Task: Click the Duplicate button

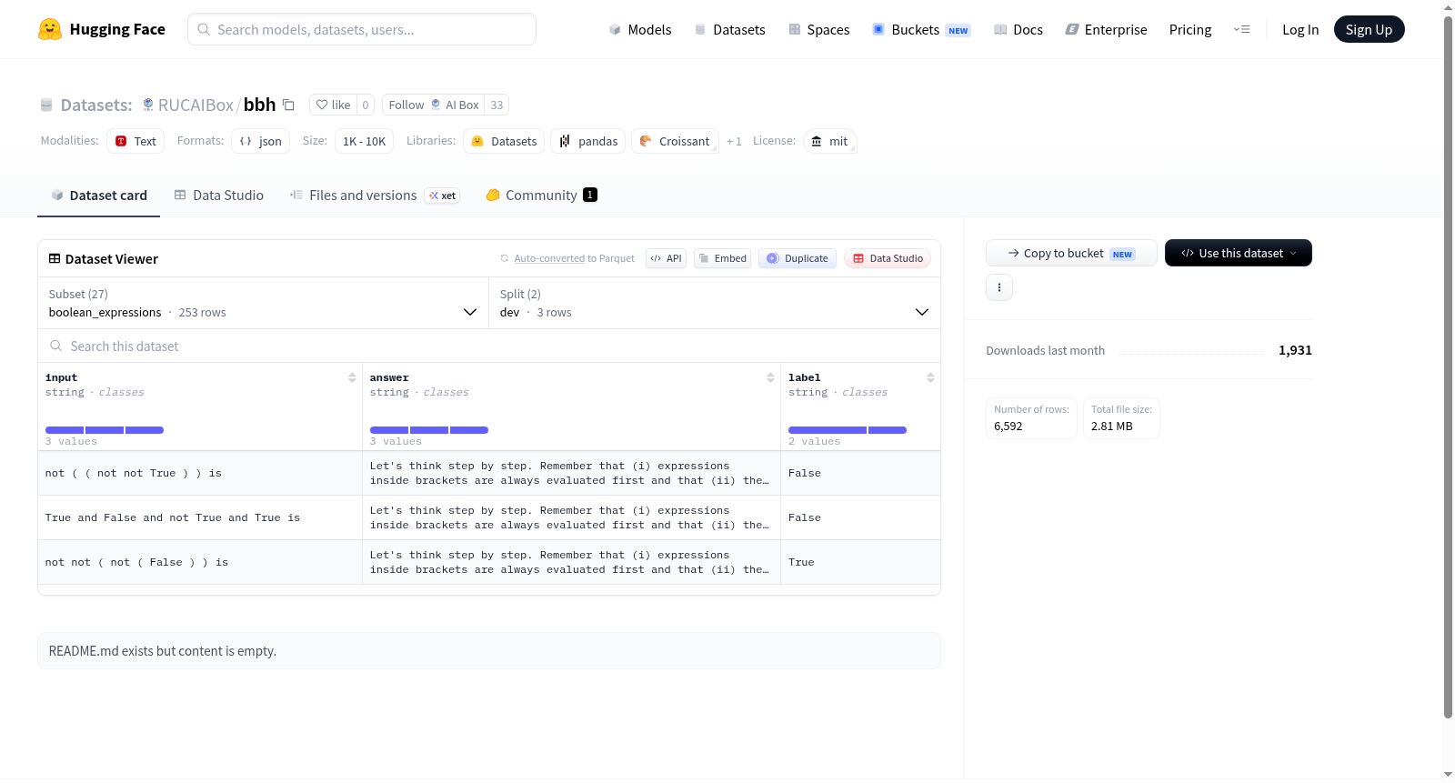Action: tap(798, 258)
